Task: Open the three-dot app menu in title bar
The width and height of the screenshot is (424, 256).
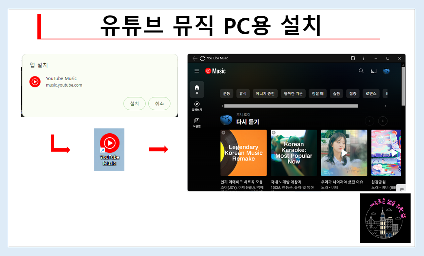Action: pos(363,58)
